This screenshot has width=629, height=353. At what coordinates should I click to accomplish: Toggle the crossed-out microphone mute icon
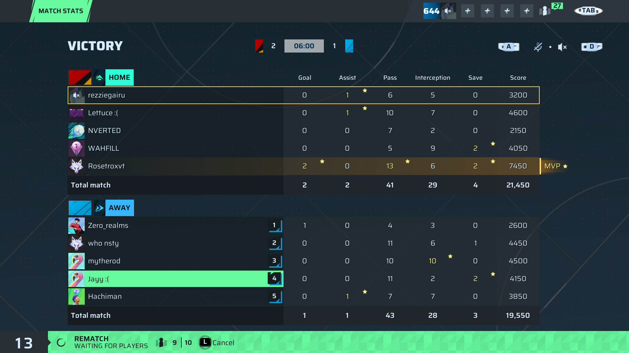click(x=538, y=47)
